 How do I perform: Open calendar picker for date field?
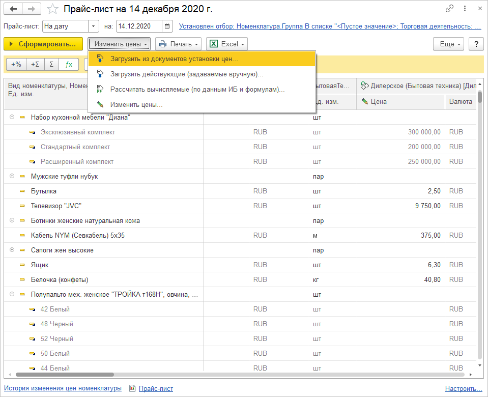click(x=167, y=26)
